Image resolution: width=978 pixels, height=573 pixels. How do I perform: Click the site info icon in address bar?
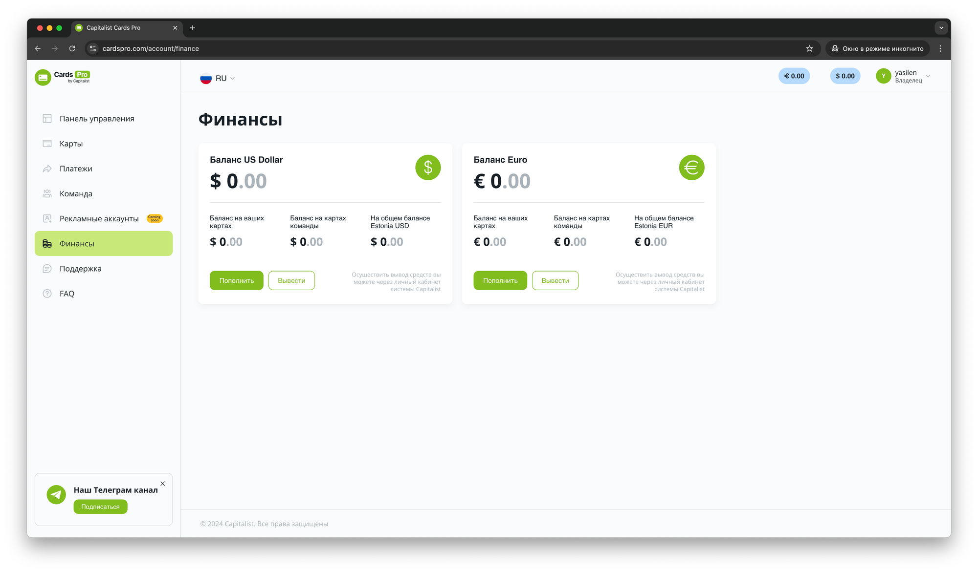pyautogui.click(x=93, y=48)
